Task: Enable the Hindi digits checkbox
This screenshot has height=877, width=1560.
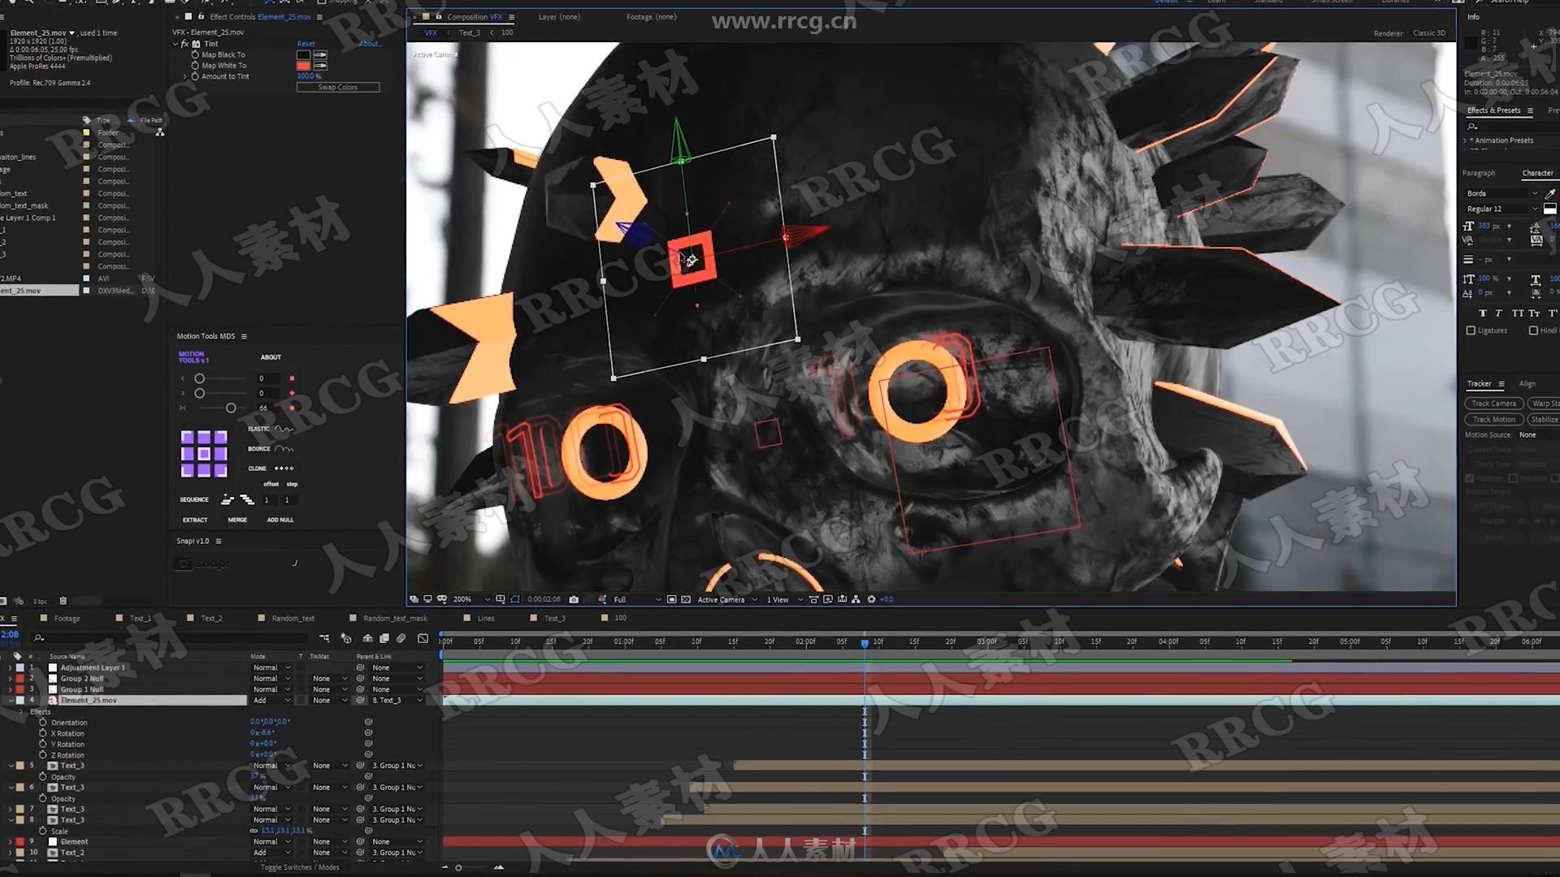Action: pos(1533,330)
